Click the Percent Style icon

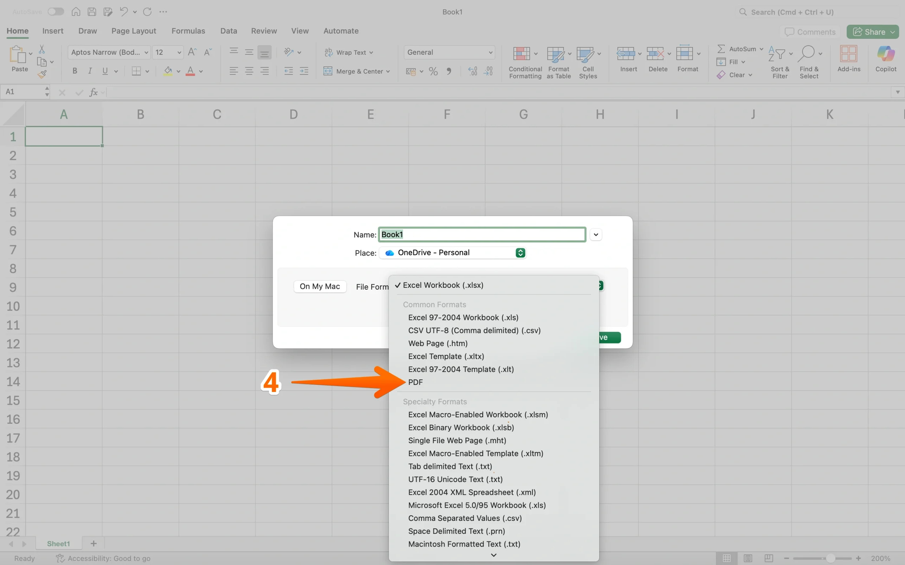(433, 71)
